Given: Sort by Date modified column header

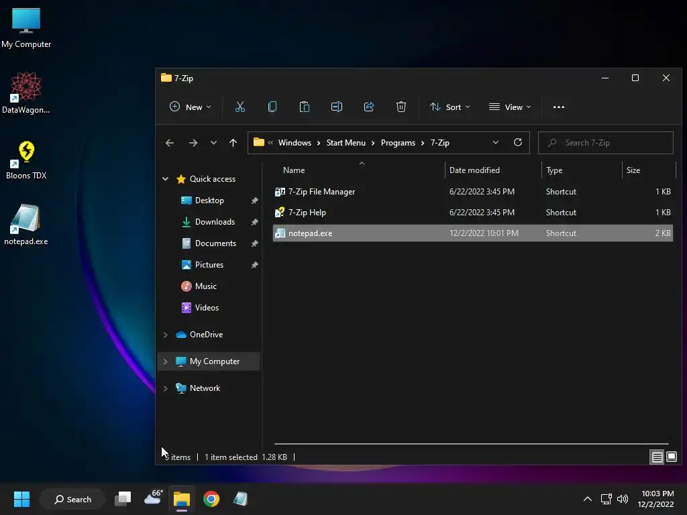Looking at the screenshot, I should [493, 170].
